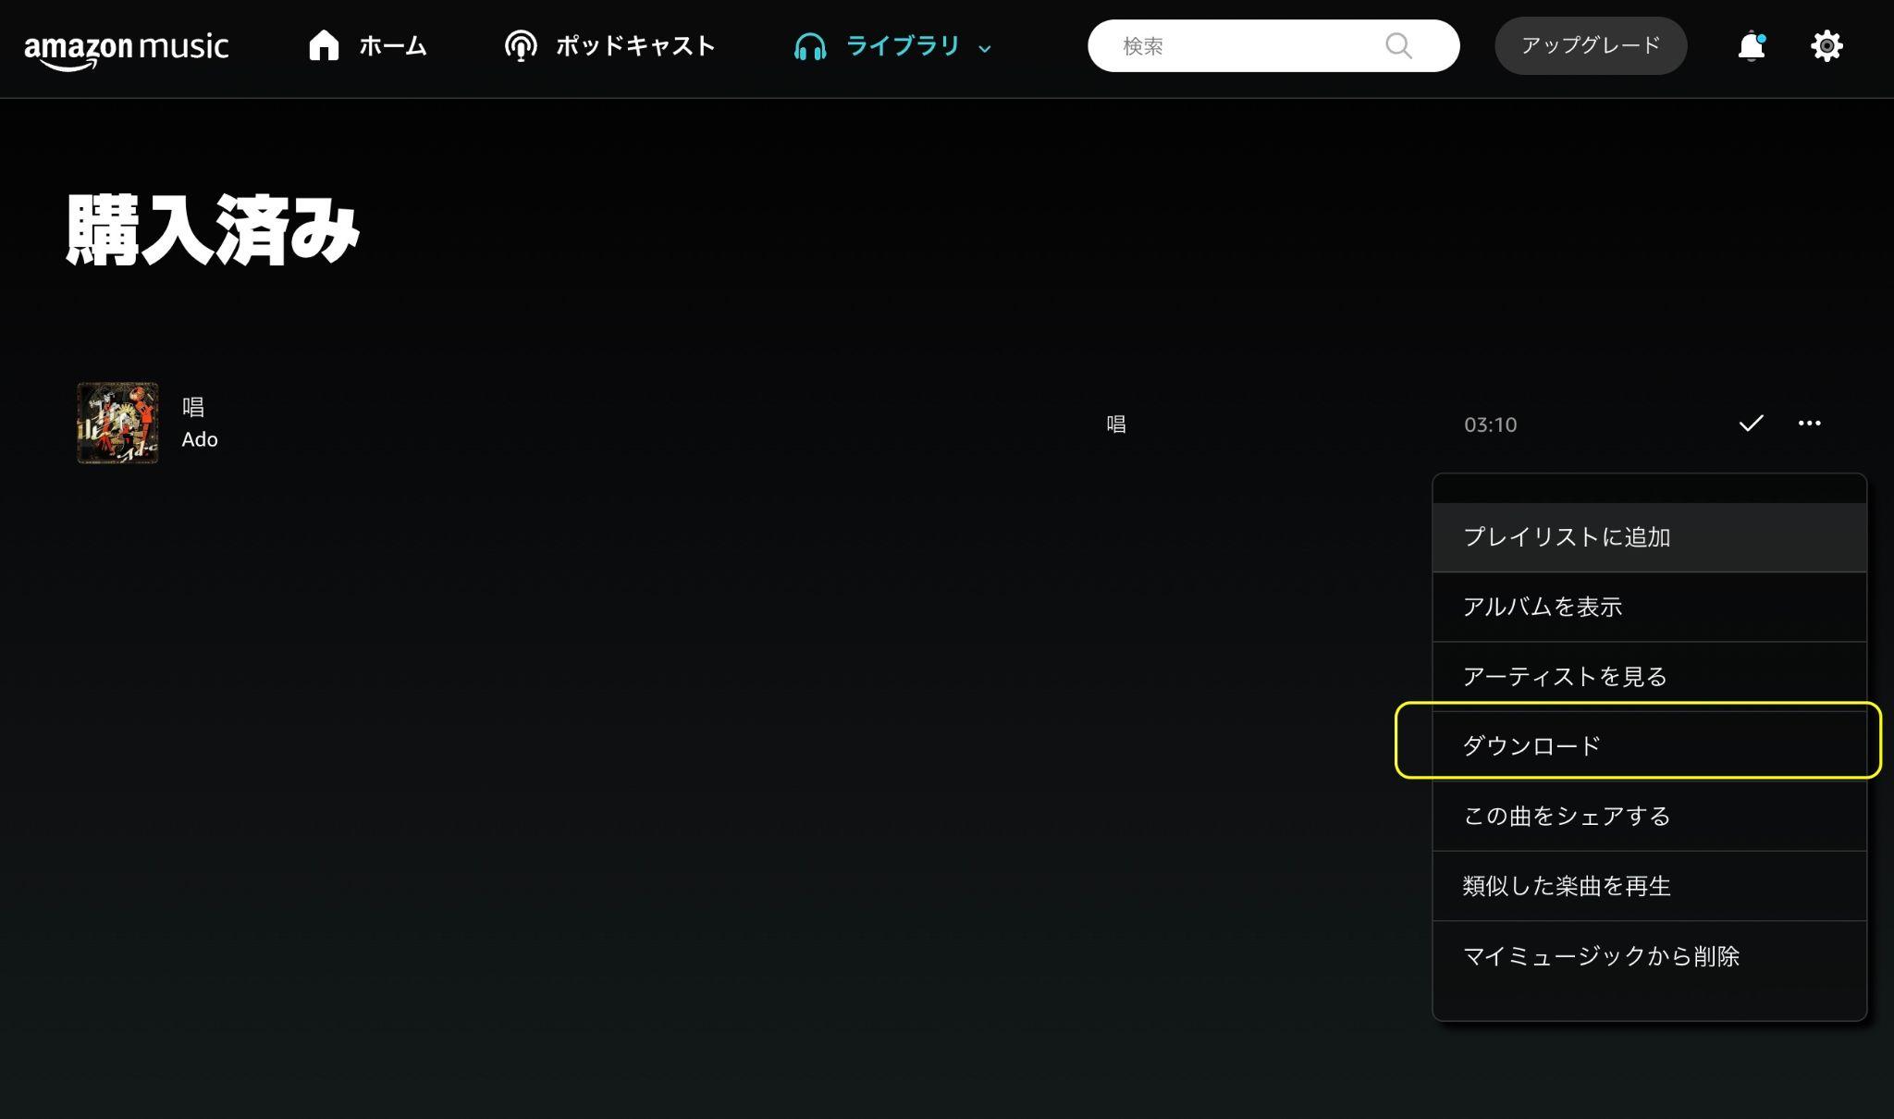This screenshot has height=1119, width=1894.
Task: Click the 03:10 duration label
Action: (1491, 424)
